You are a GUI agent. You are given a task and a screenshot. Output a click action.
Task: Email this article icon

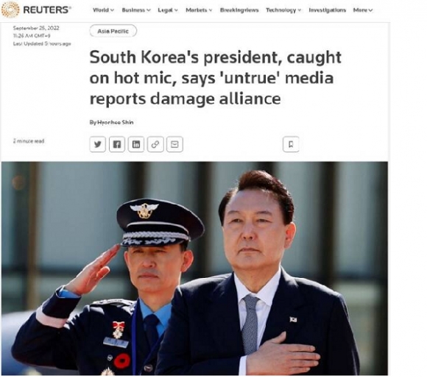tap(174, 144)
